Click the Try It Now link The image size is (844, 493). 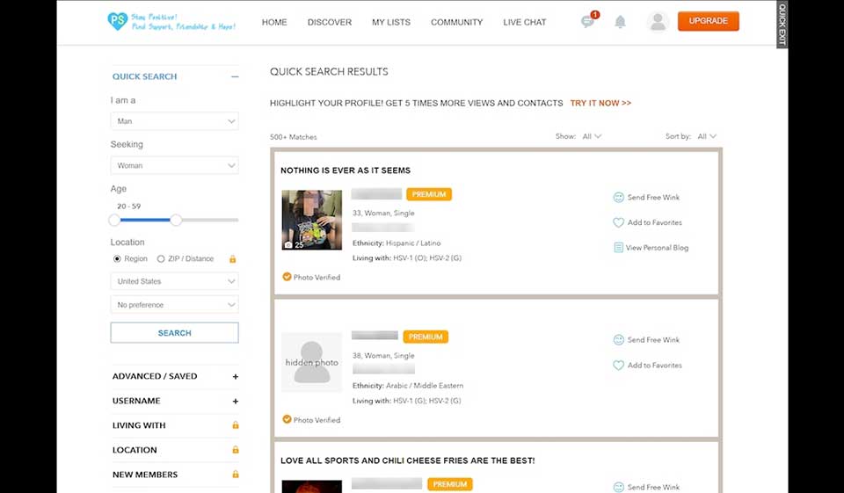(600, 103)
